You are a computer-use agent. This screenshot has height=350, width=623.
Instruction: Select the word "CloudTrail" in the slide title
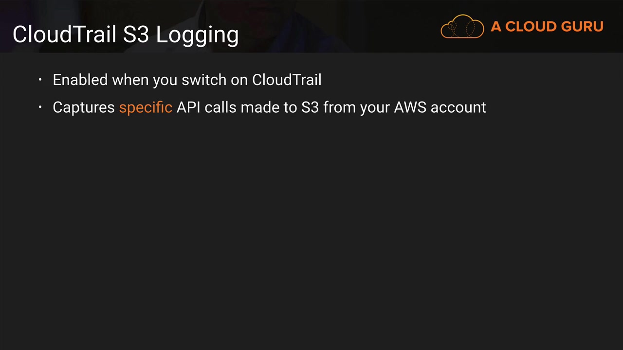(65, 35)
